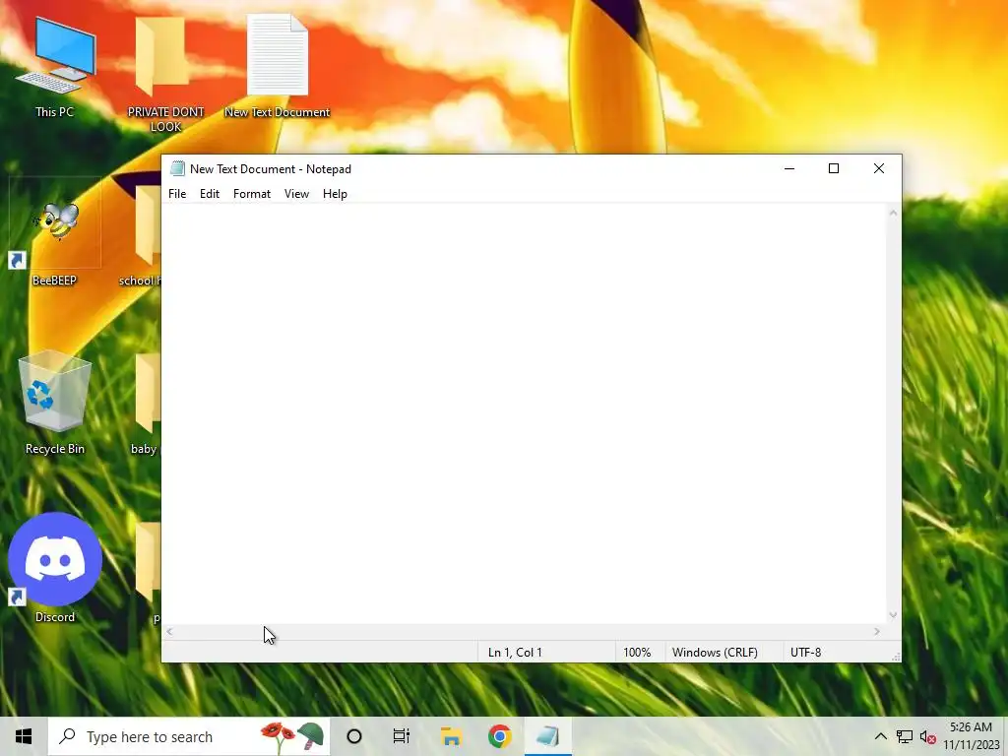Click the horizontal scrollbar right arrow

coord(877,632)
